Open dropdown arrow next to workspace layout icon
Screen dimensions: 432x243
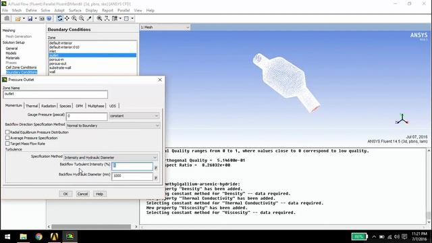click(120, 18)
